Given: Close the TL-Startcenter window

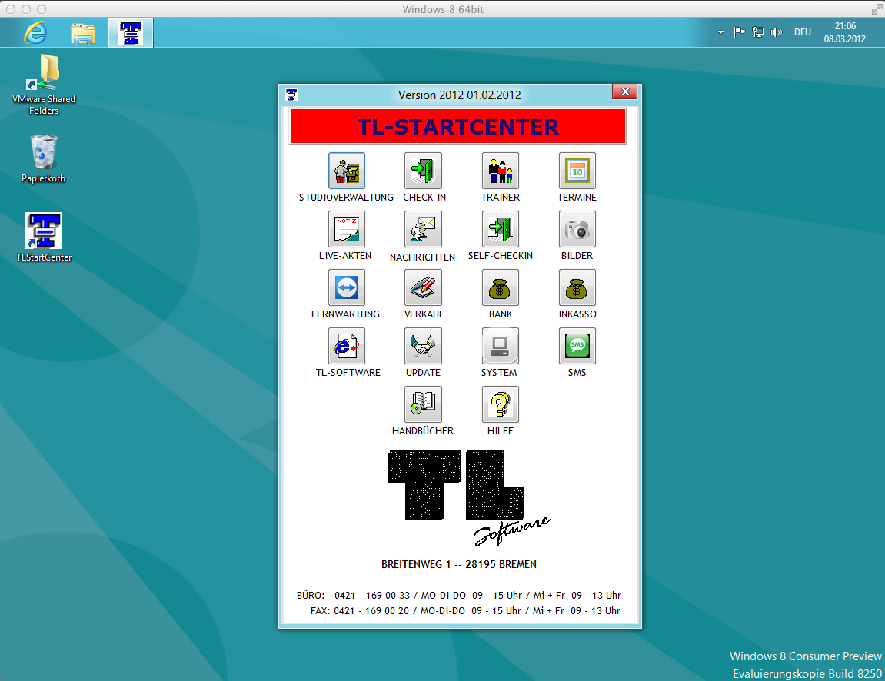Looking at the screenshot, I should point(625,91).
